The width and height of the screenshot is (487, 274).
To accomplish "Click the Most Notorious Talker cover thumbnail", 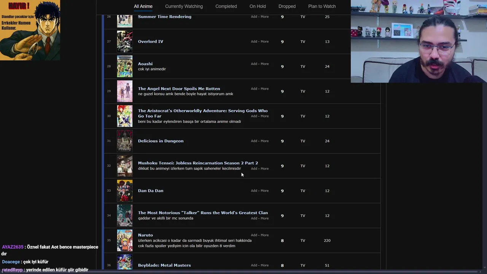I will (x=125, y=216).
